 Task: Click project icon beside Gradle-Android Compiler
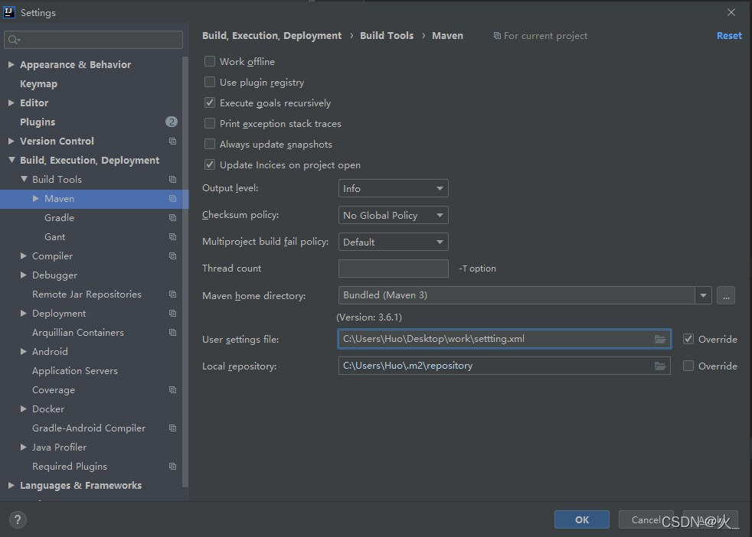[x=172, y=428]
